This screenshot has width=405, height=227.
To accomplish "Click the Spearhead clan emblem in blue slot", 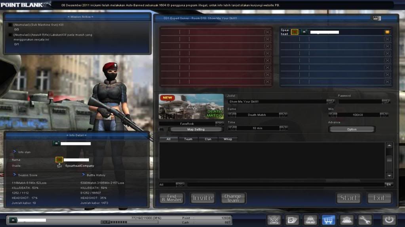I will [x=295, y=32].
